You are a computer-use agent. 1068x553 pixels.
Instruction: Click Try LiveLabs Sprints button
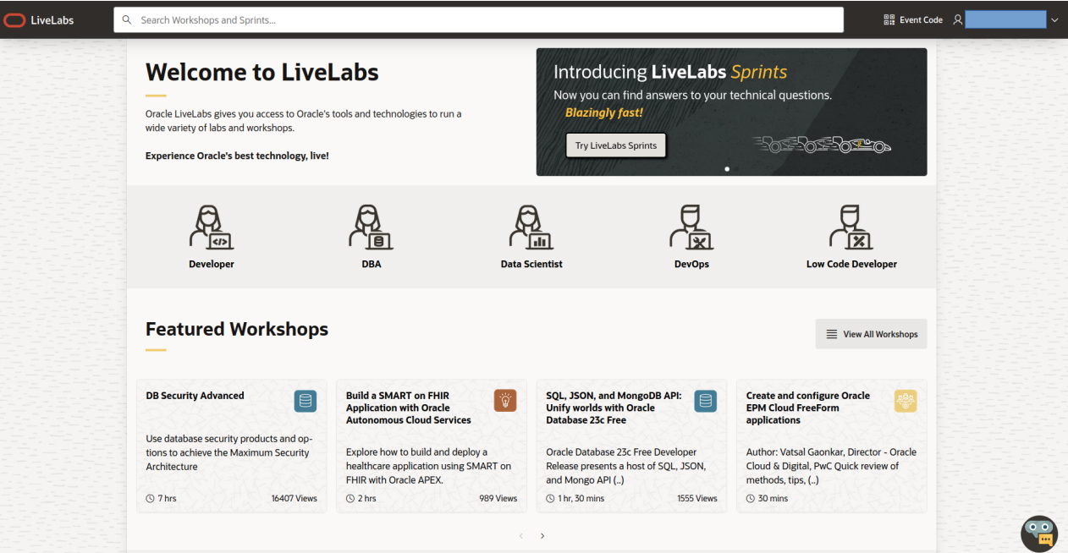click(616, 145)
